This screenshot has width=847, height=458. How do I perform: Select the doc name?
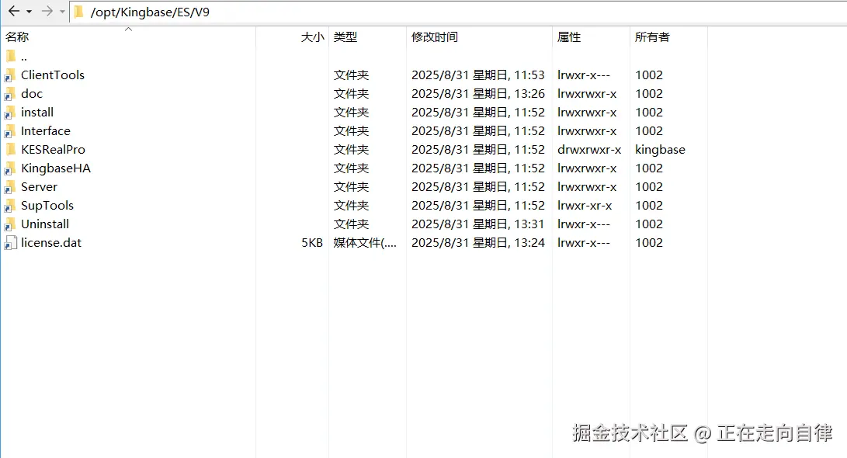point(32,94)
